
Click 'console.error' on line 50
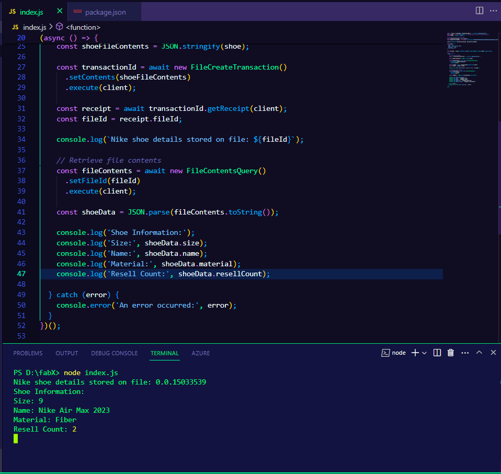[84, 305]
